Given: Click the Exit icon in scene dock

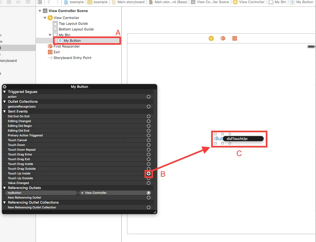Looking at the screenshot, I should point(235,38).
